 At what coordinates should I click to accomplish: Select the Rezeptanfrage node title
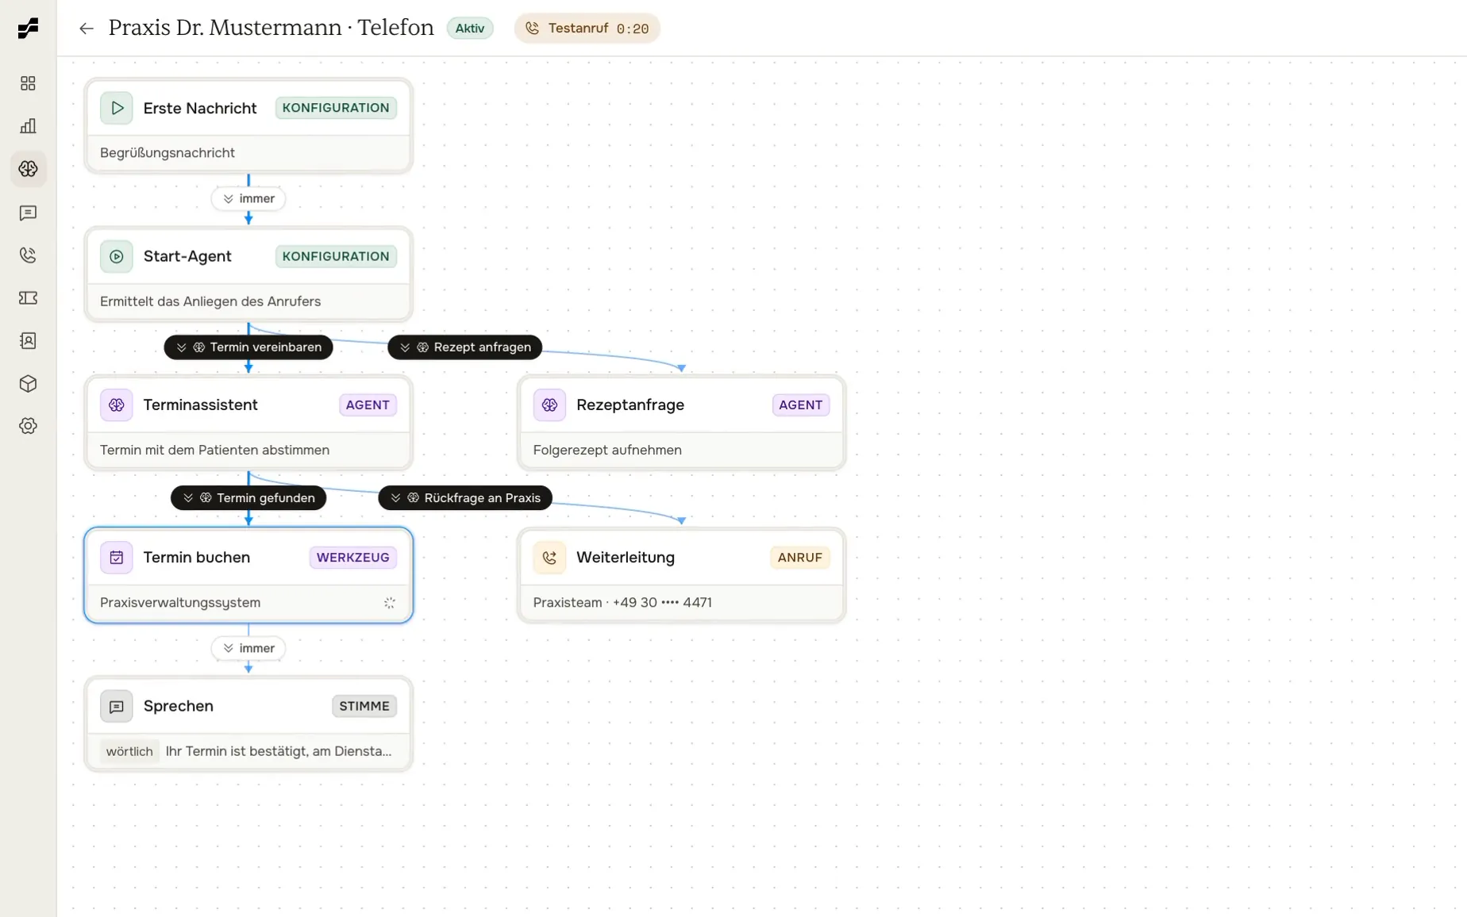[630, 405]
